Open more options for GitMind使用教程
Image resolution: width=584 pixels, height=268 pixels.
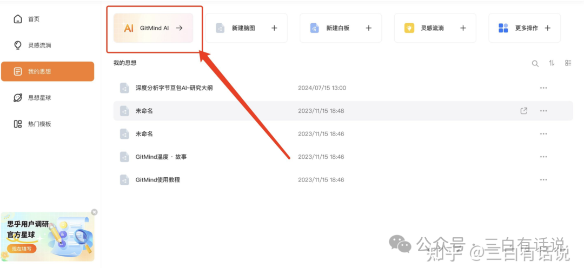pyautogui.click(x=543, y=180)
